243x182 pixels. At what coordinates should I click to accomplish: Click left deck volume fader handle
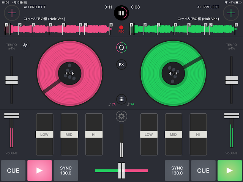pyautogui.click(x=11, y=116)
